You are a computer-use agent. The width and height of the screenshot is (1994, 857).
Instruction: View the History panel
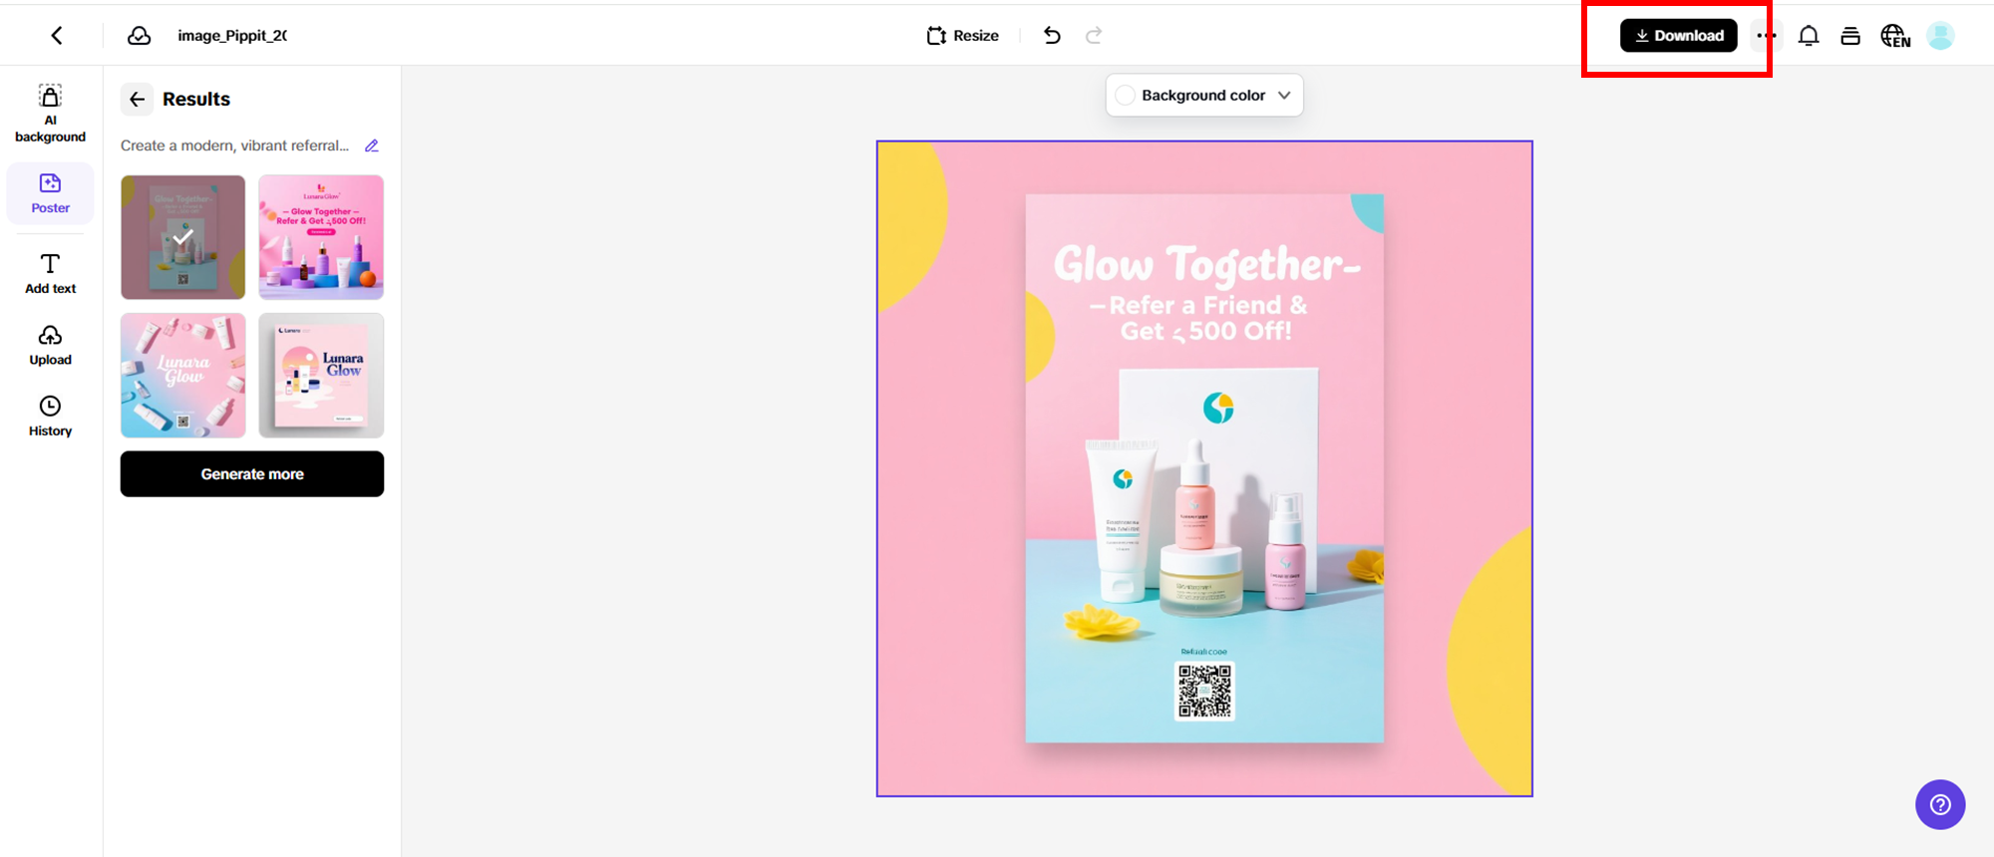pyautogui.click(x=50, y=417)
